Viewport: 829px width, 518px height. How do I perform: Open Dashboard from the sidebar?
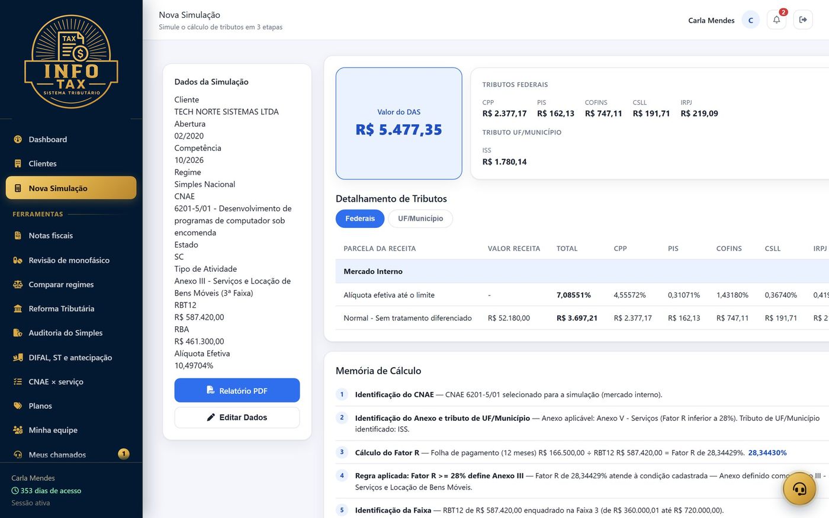[71, 139]
